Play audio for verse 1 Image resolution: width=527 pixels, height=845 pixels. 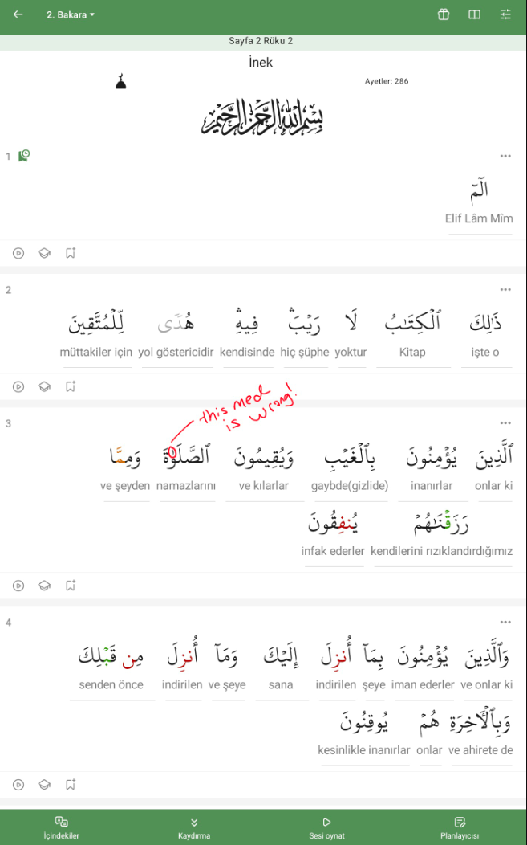(x=18, y=253)
